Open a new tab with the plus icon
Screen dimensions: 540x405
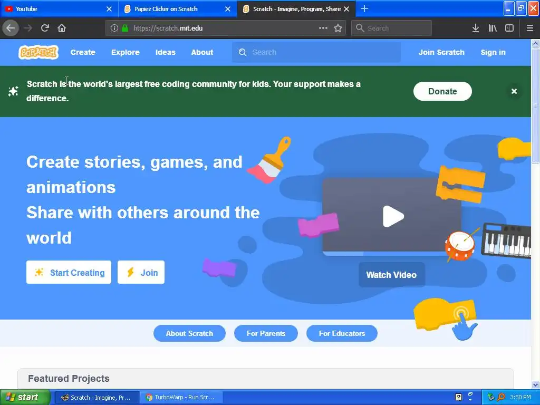coord(364,8)
